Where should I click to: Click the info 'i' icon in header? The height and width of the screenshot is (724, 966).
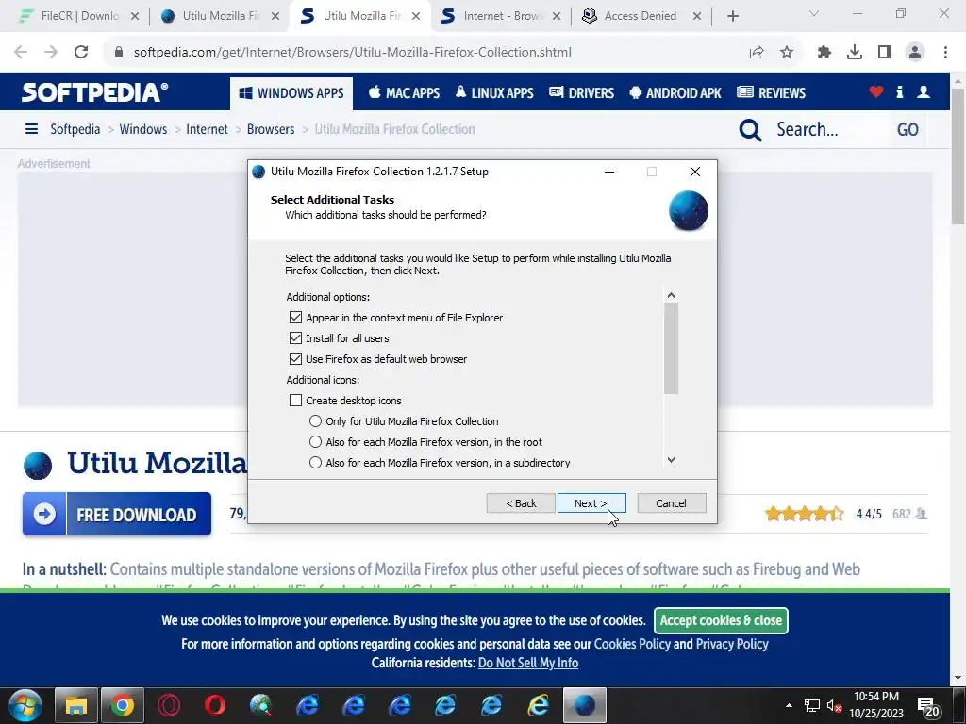[x=899, y=92]
